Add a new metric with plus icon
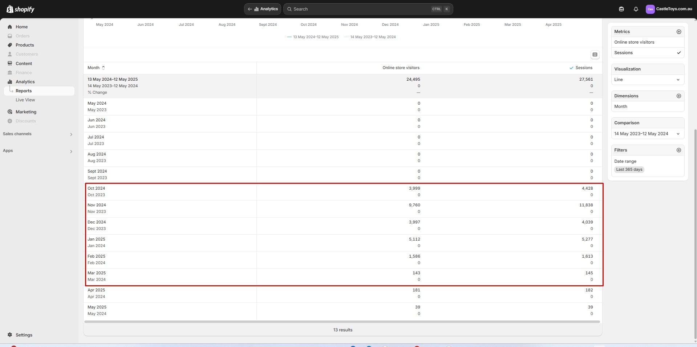The height and width of the screenshot is (347, 697). [x=678, y=32]
